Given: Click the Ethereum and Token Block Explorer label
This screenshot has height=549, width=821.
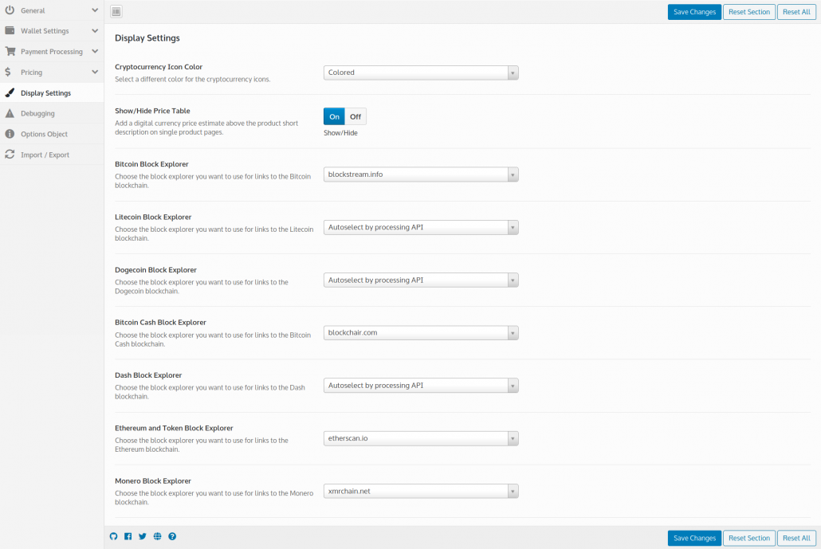Looking at the screenshot, I should point(174,428).
